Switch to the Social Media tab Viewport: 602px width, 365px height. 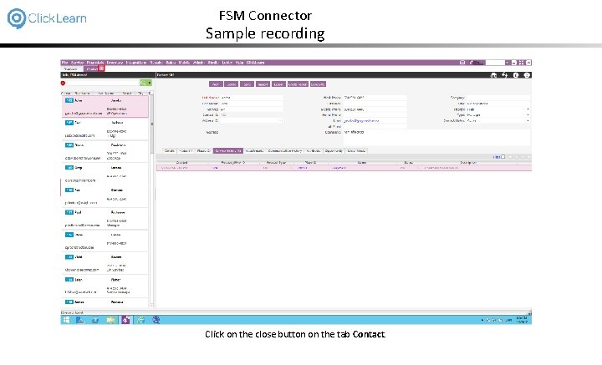pos(356,151)
